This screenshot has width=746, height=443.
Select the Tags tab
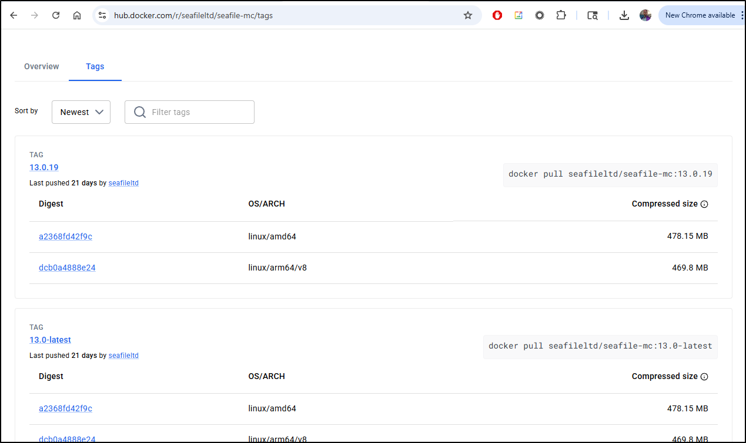pos(95,66)
